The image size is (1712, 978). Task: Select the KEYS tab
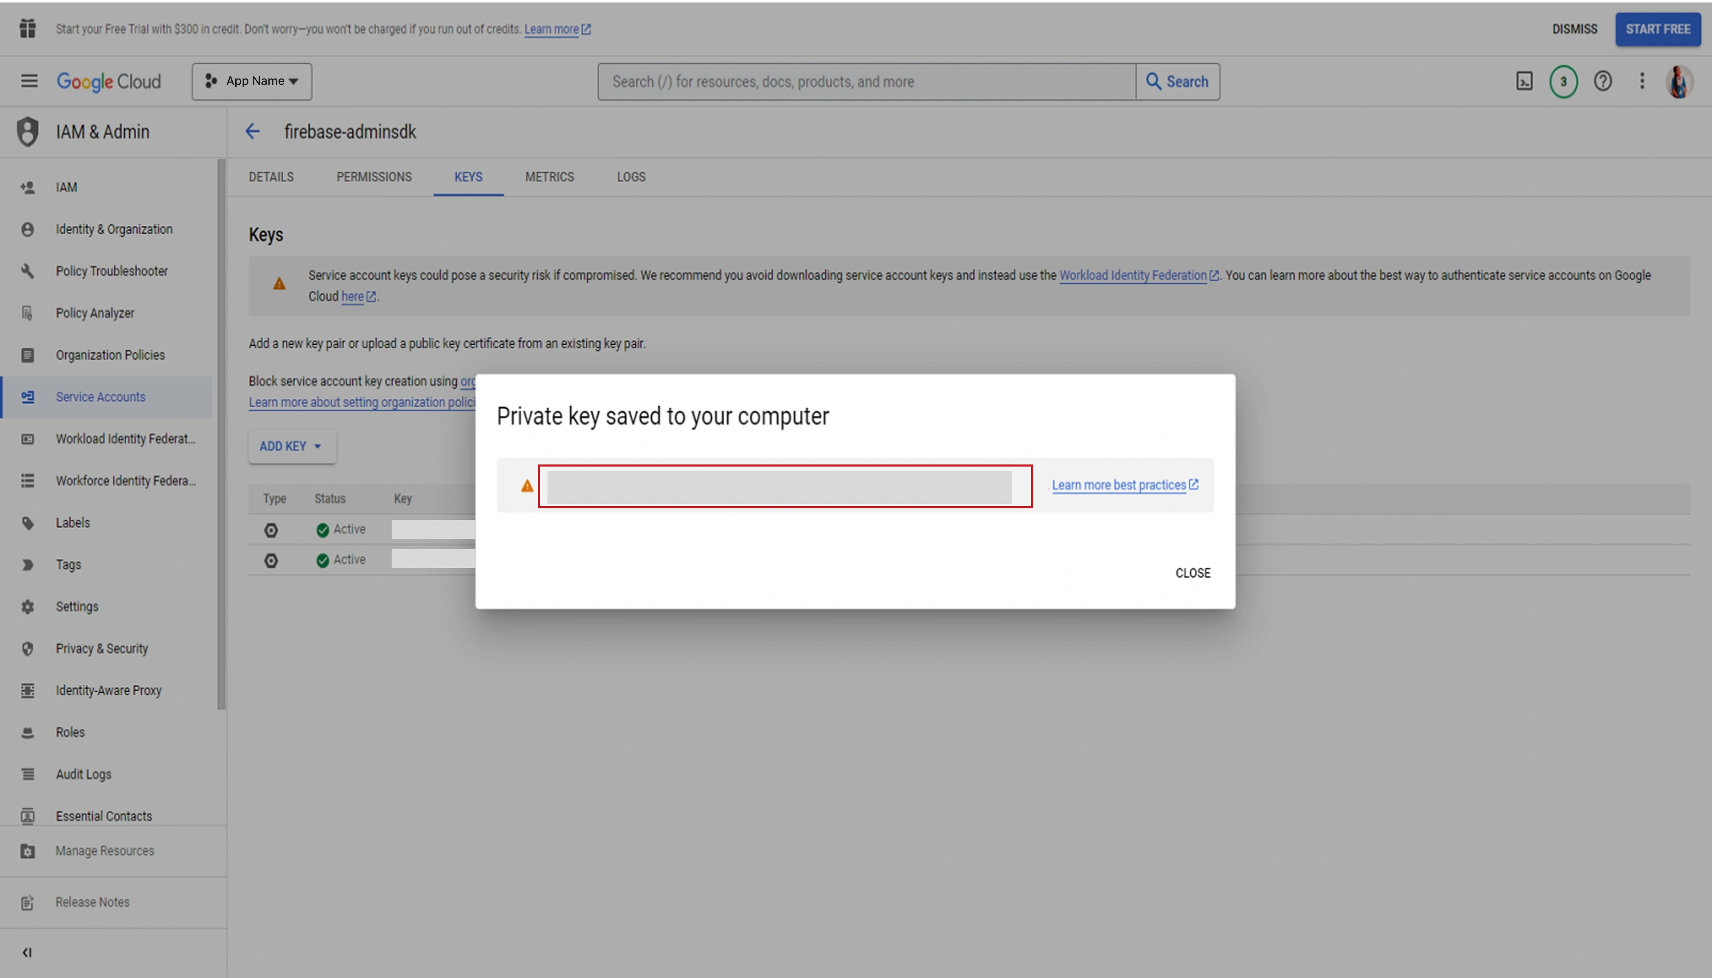[x=468, y=177]
